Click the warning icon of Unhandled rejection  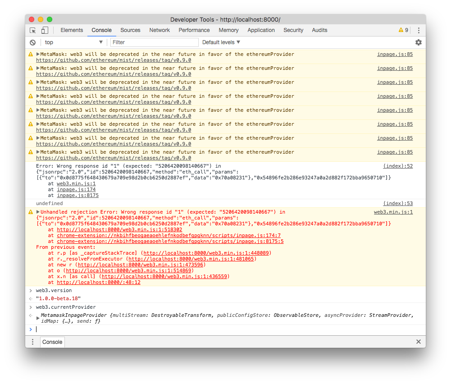(x=31, y=212)
